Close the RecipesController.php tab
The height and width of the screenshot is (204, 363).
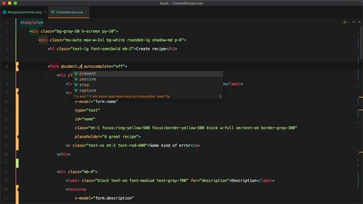[45, 12]
